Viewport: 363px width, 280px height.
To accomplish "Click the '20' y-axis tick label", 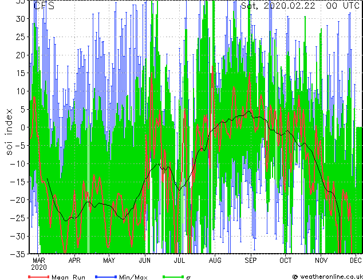I will tap(21, 55).
